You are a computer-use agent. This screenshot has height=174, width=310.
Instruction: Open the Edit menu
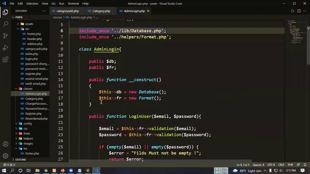(20, 3)
